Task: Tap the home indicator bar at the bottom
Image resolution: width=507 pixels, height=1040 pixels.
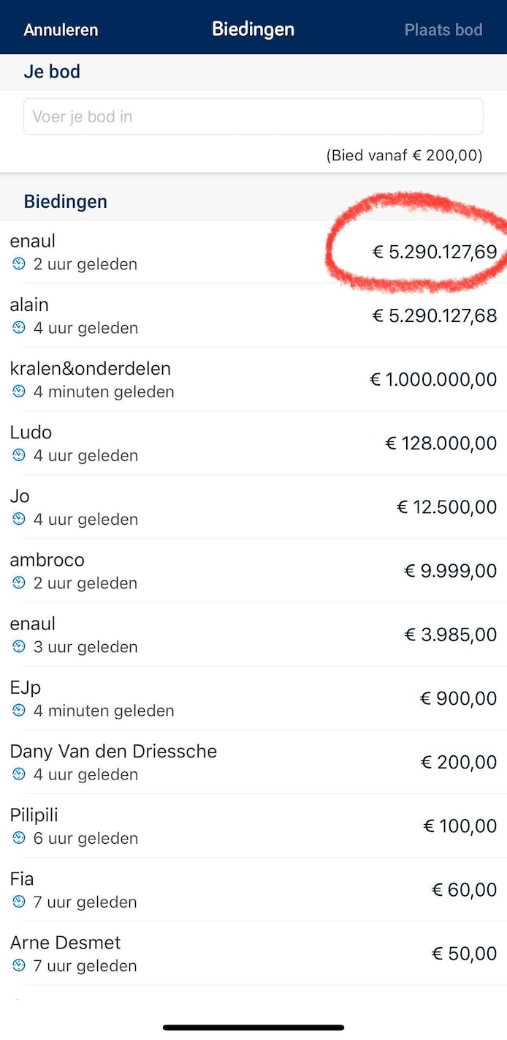Action: point(254,1028)
